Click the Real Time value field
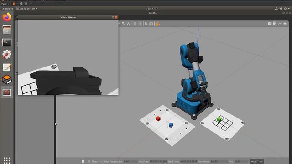 pos(188,161)
